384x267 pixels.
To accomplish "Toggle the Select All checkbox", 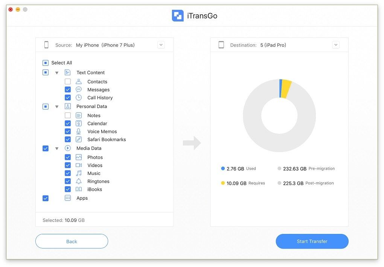I will point(46,63).
